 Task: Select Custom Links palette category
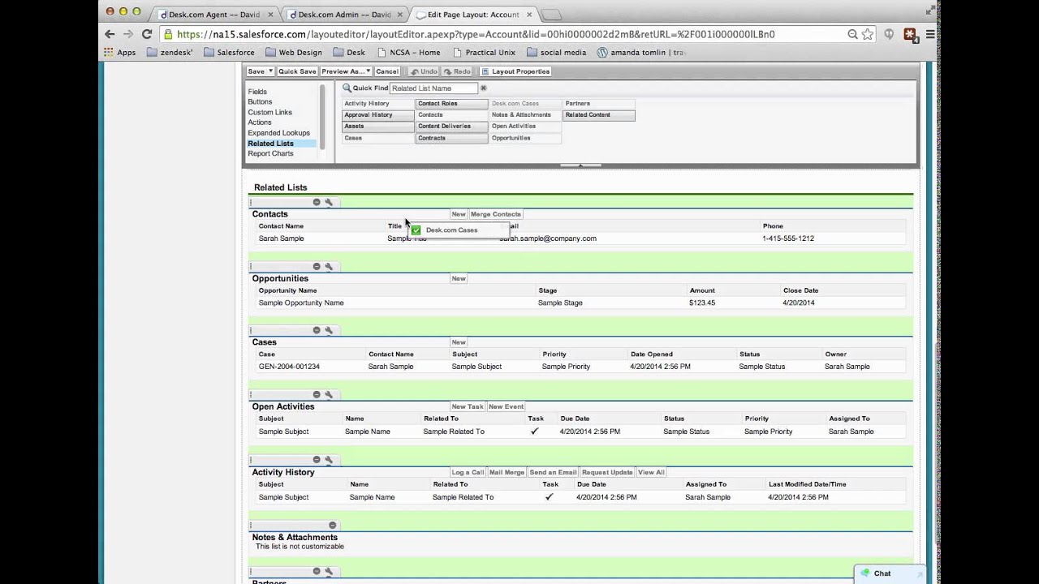click(269, 112)
